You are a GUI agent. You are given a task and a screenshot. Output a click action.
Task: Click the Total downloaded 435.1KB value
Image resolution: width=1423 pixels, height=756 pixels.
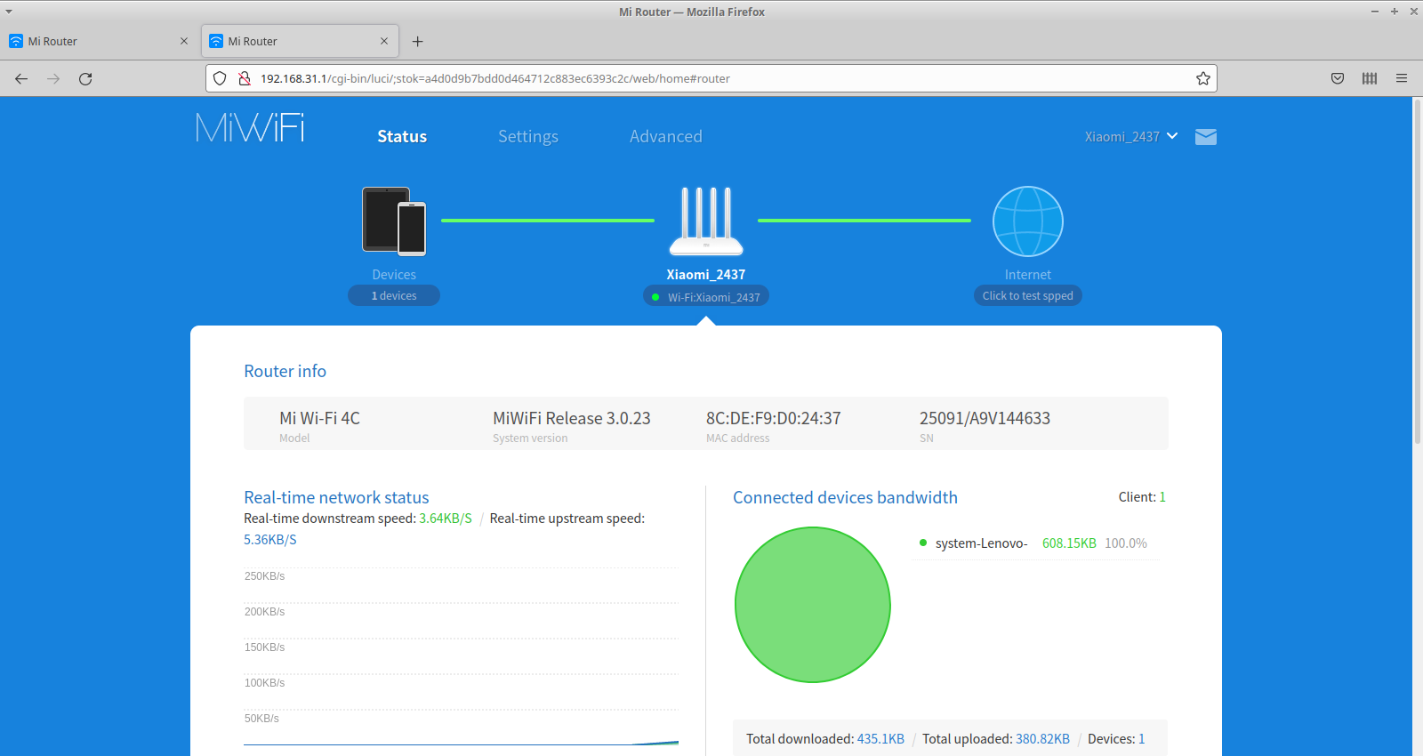point(880,739)
